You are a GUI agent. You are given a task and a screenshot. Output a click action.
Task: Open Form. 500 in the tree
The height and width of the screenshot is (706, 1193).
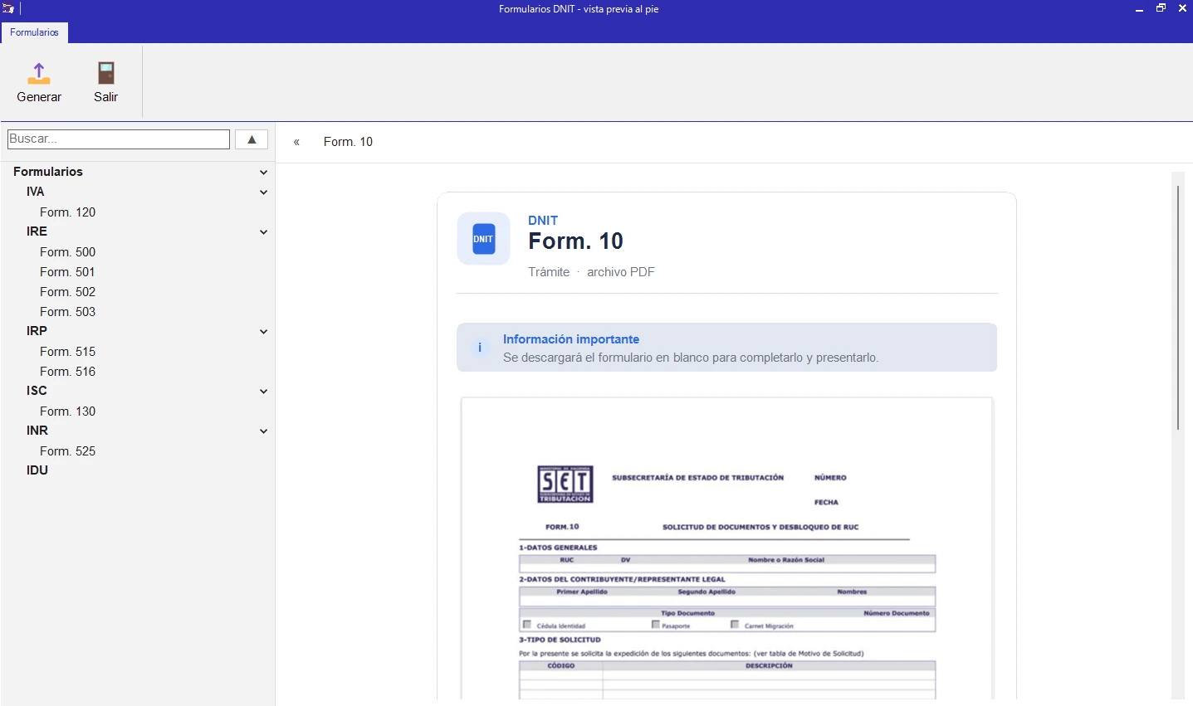click(68, 252)
